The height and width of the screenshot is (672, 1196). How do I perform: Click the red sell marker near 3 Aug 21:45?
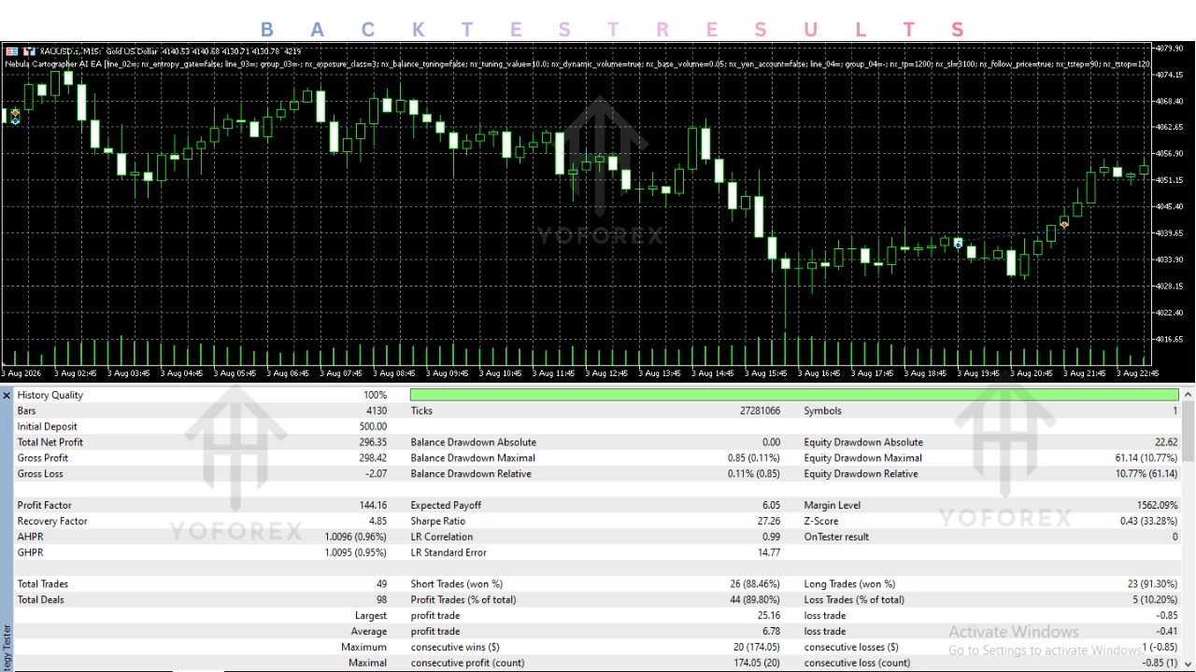point(1064,222)
